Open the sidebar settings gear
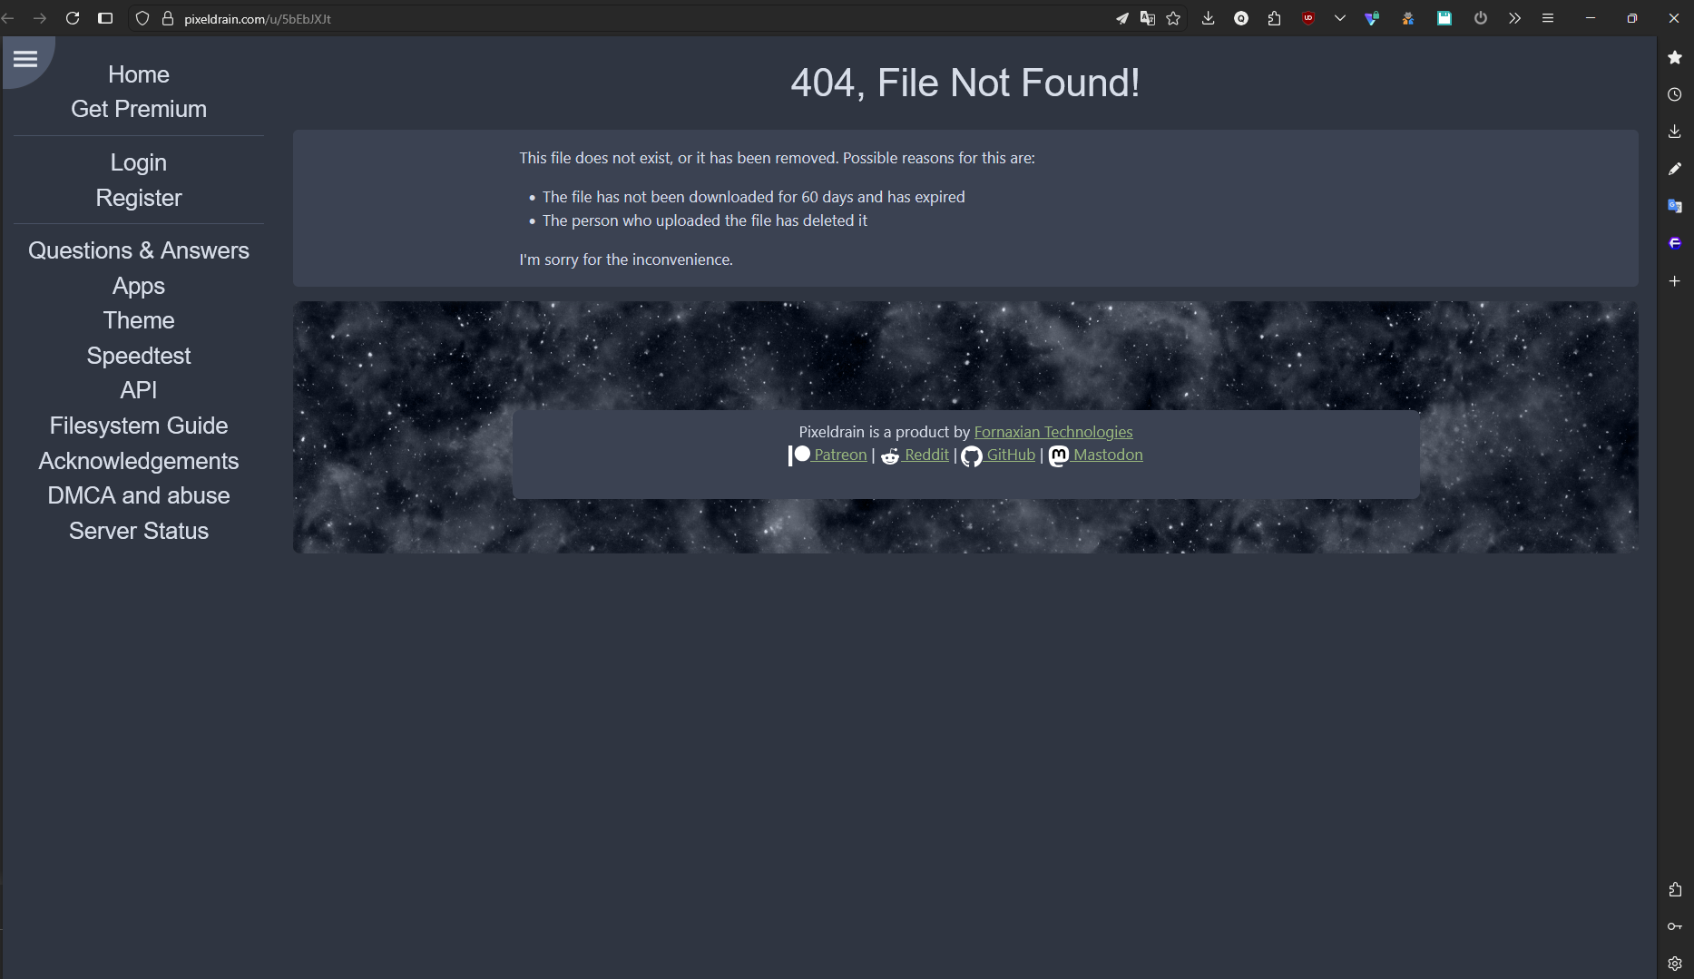 coord(1675,964)
